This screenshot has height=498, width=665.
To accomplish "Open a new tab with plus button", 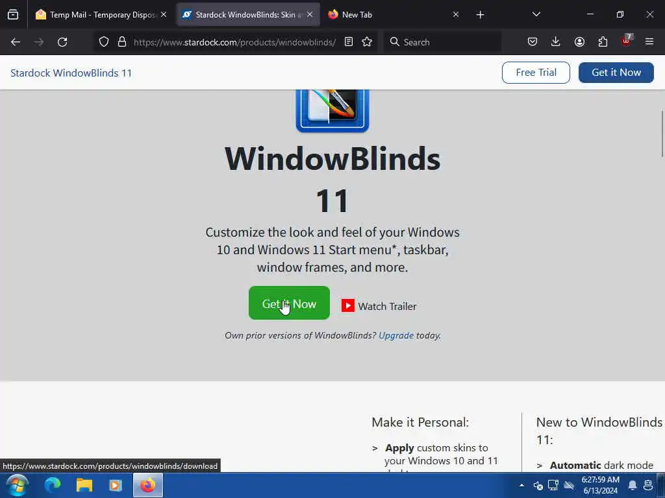I will [480, 15].
